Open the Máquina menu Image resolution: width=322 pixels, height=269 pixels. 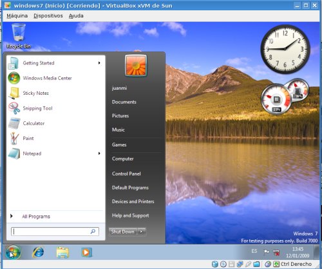point(17,15)
